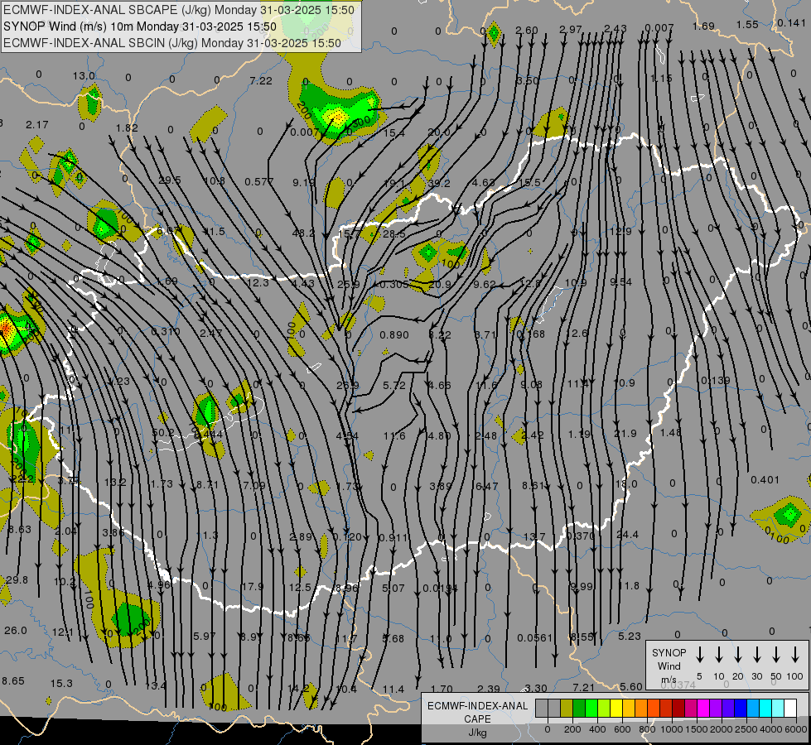Select the map value 24.4
The image size is (811, 745).
[x=627, y=534]
